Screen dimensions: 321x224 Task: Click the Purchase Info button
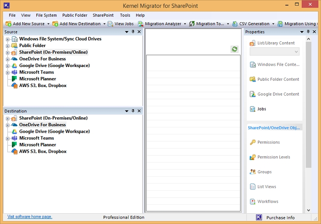tap(280, 218)
